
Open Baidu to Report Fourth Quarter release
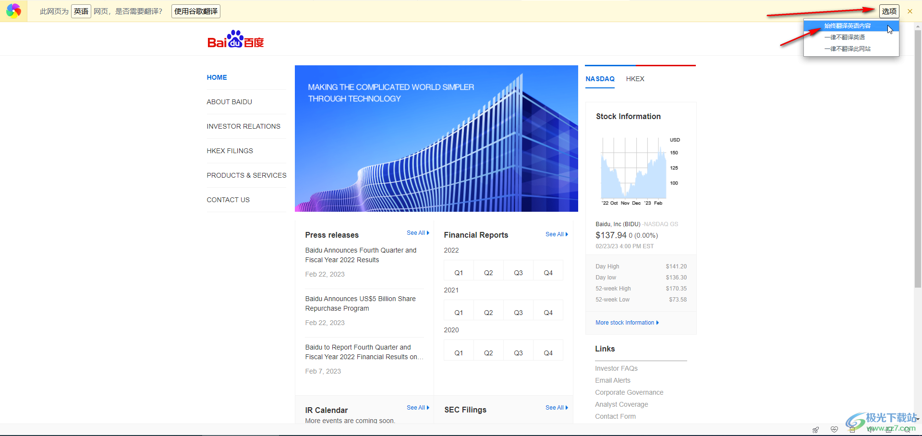[x=364, y=352]
